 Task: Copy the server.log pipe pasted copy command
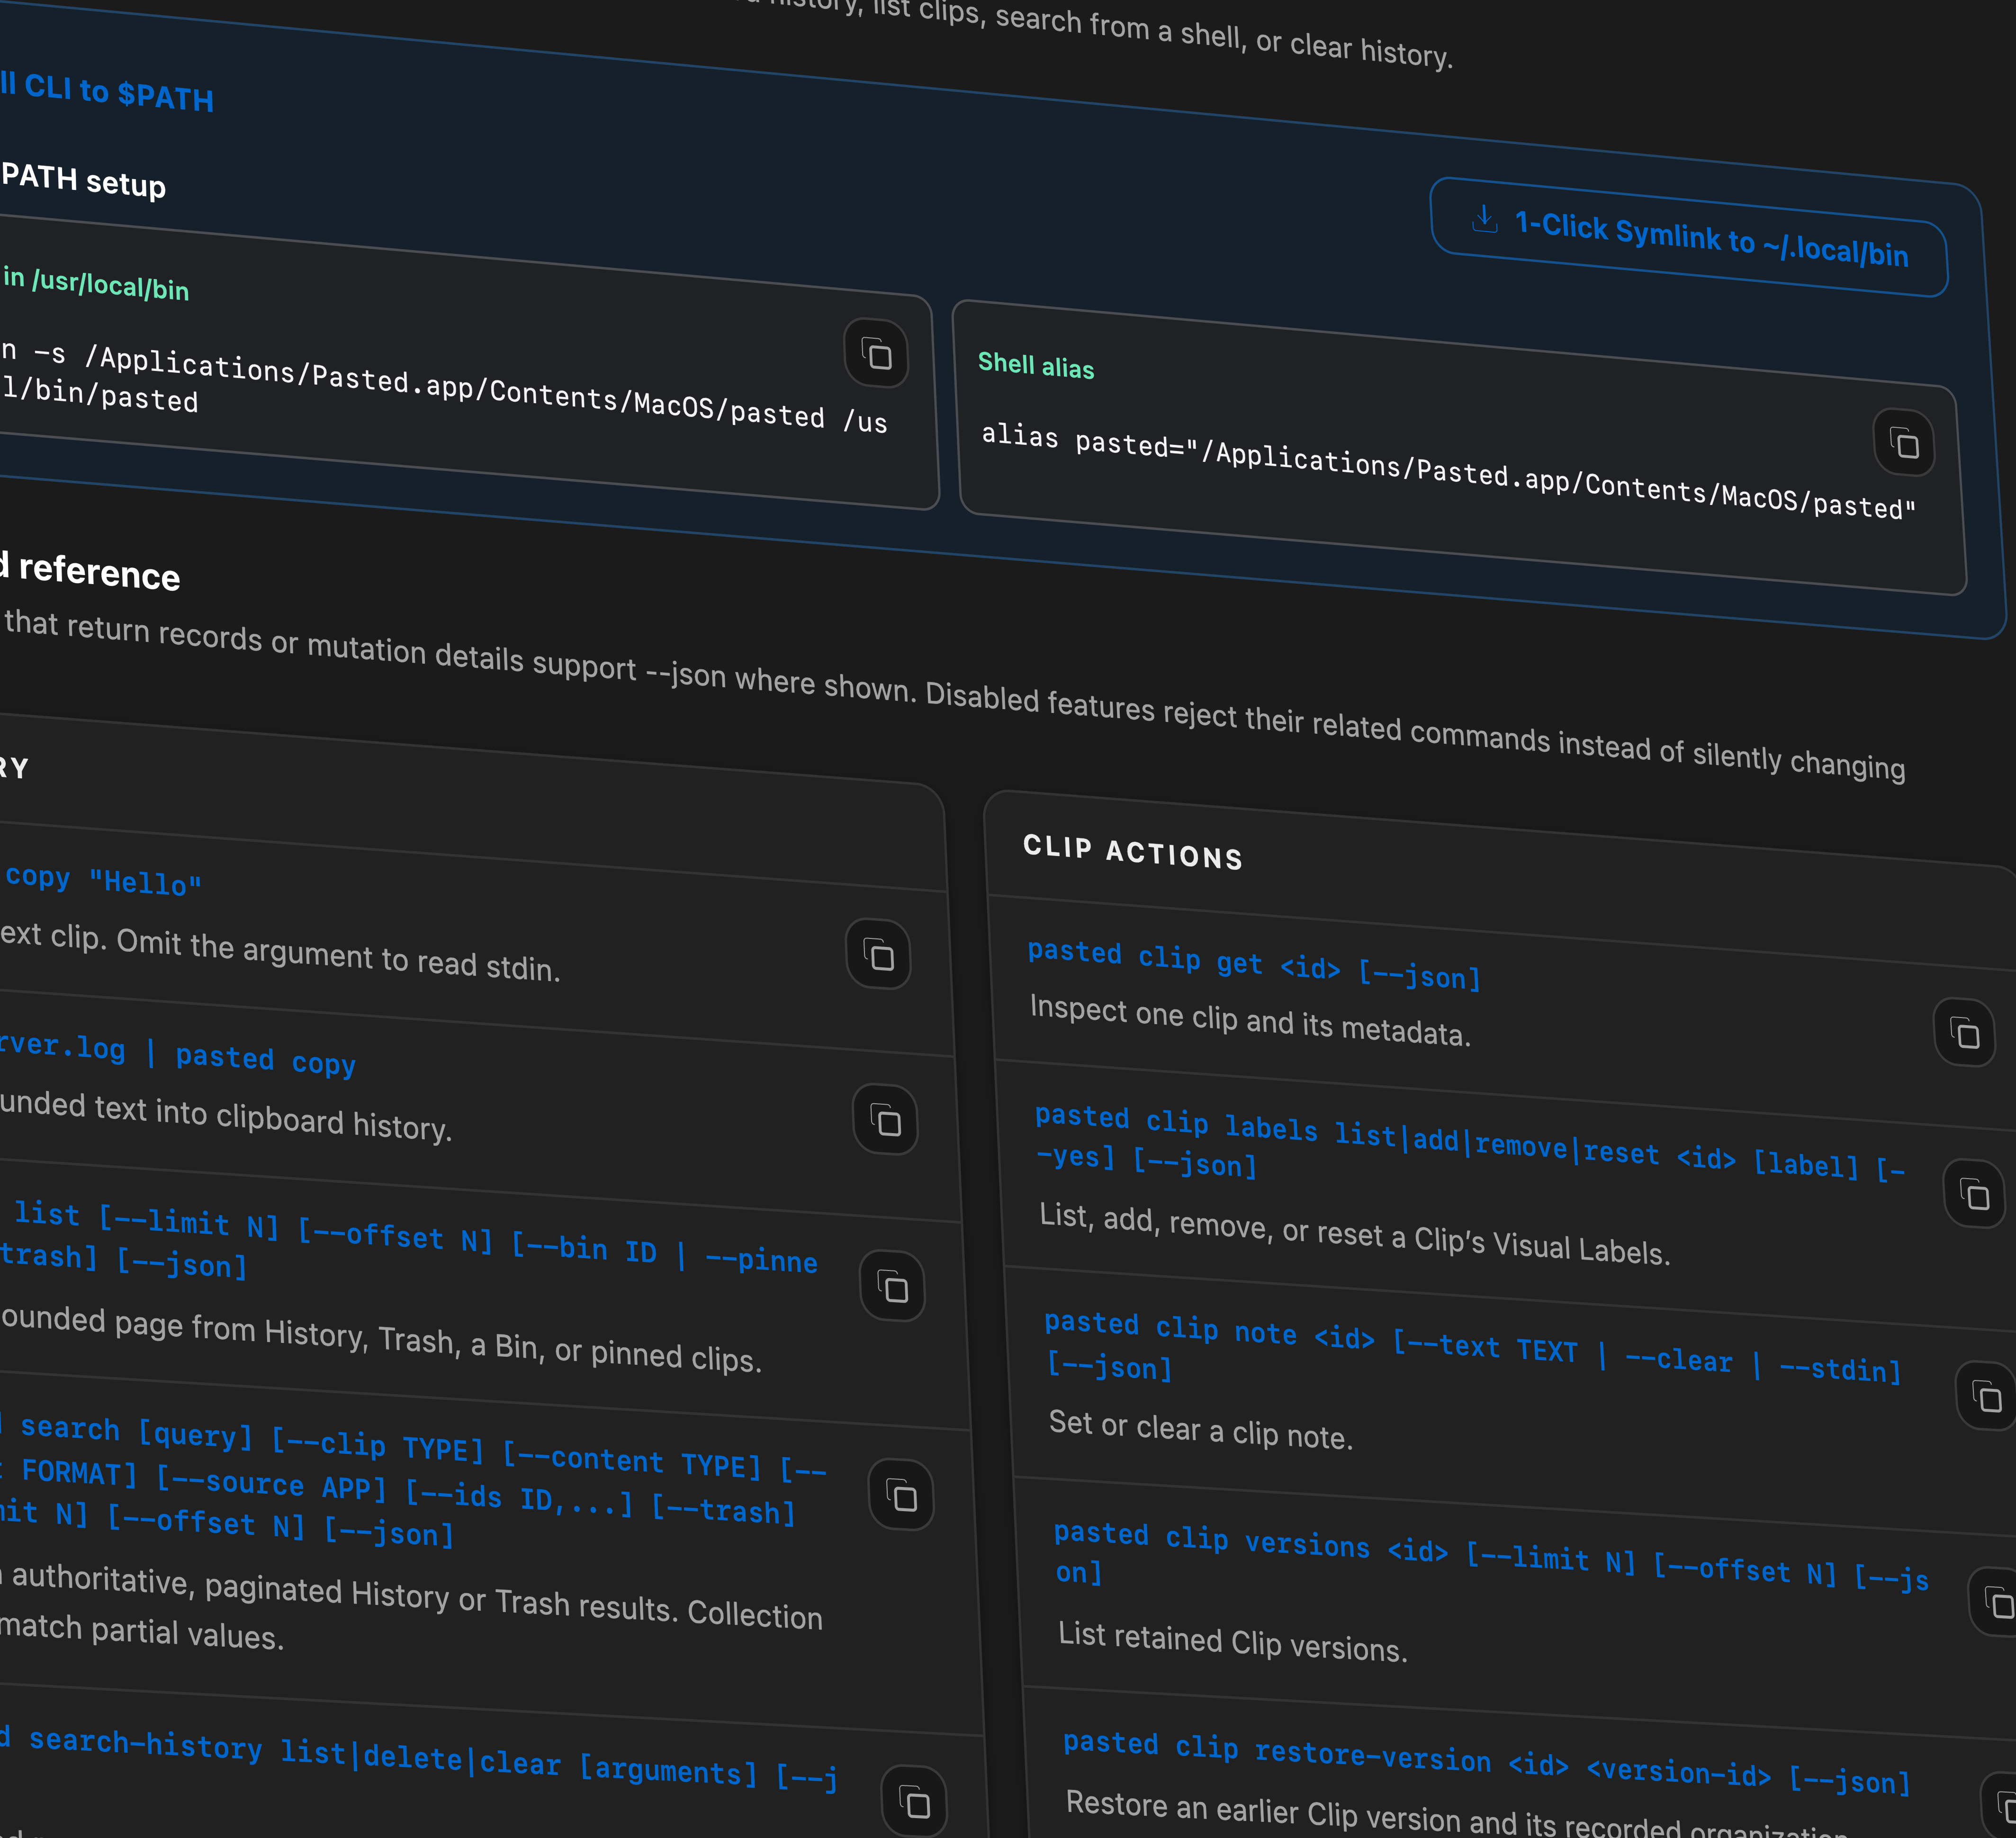[x=886, y=1120]
